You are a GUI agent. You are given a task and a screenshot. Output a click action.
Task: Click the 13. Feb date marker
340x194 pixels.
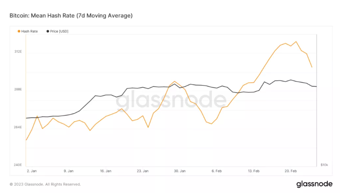(254, 171)
